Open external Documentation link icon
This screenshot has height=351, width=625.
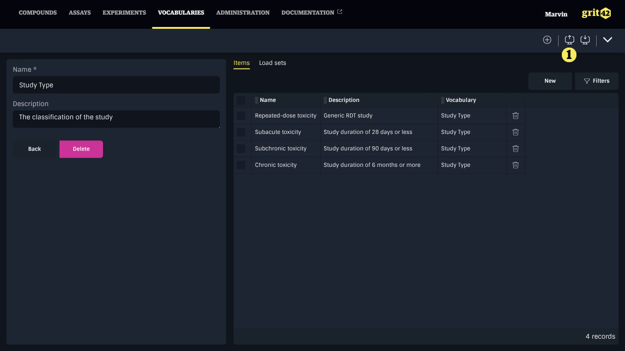click(340, 12)
